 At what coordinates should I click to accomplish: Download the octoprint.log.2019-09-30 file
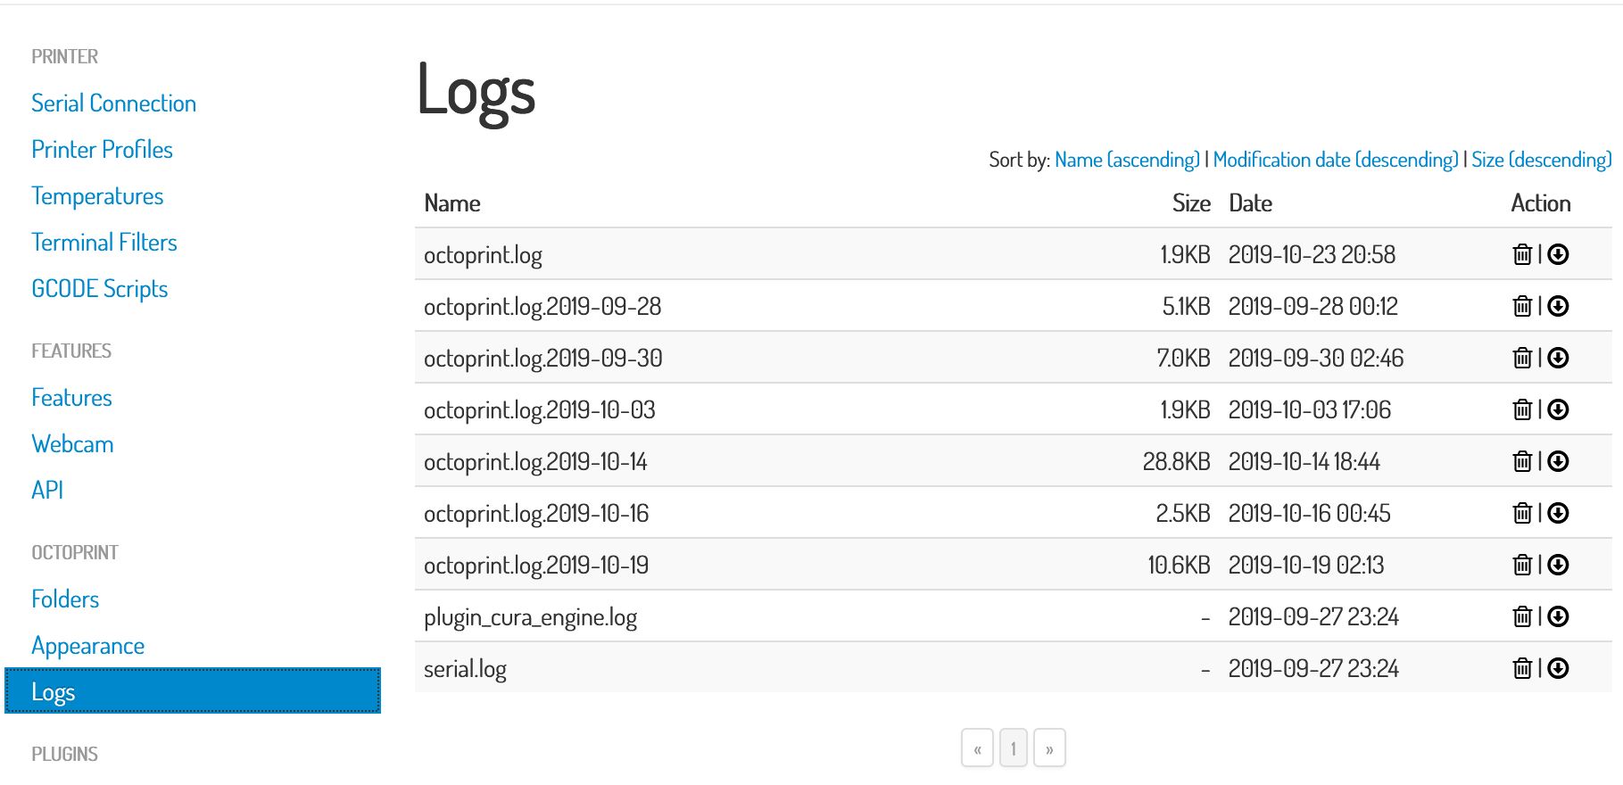[x=1558, y=358]
